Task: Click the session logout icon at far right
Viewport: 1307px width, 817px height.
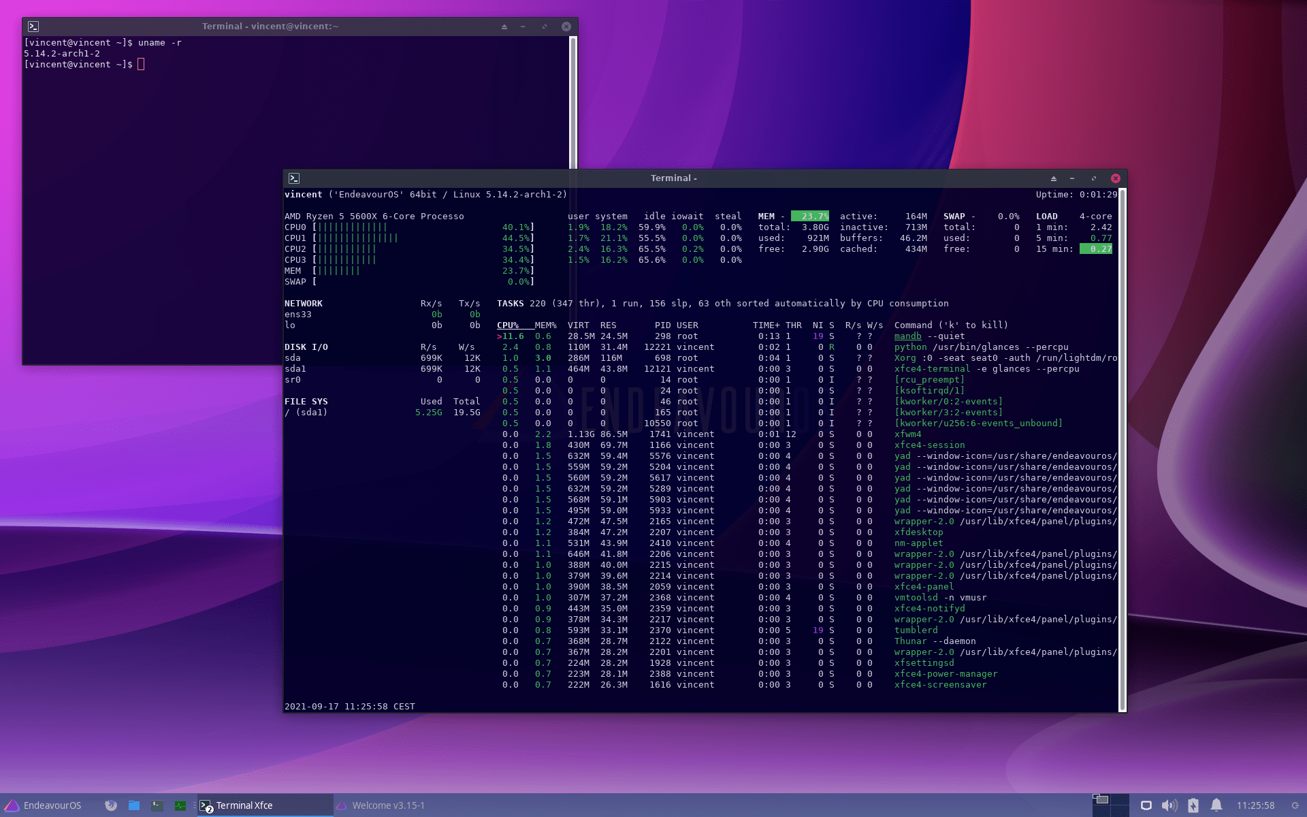Action: (1296, 805)
